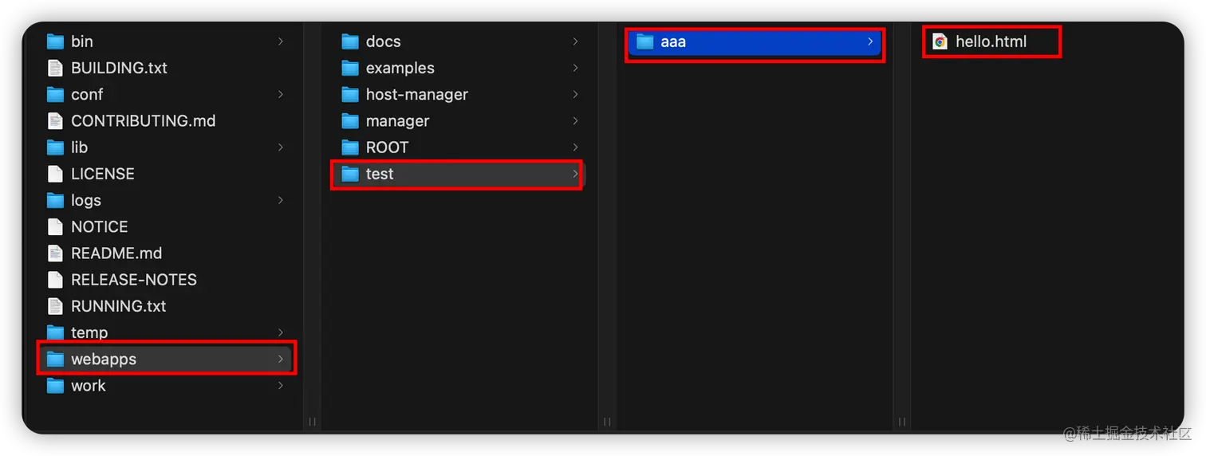1206x456 pixels.
Task: Select the BUILDING.txt file icon
Action: pos(55,68)
